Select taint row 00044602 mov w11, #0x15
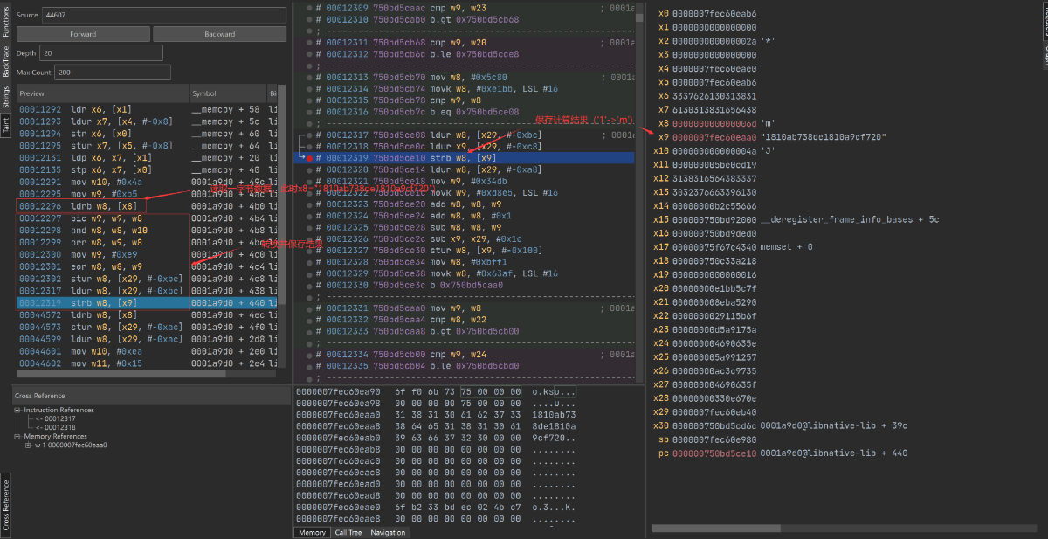This screenshot has height=539, width=1048. [147, 363]
